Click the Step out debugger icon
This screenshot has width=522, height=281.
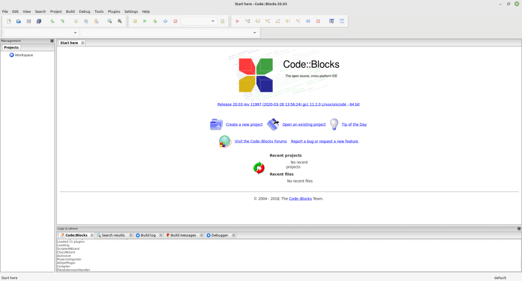[278, 21]
